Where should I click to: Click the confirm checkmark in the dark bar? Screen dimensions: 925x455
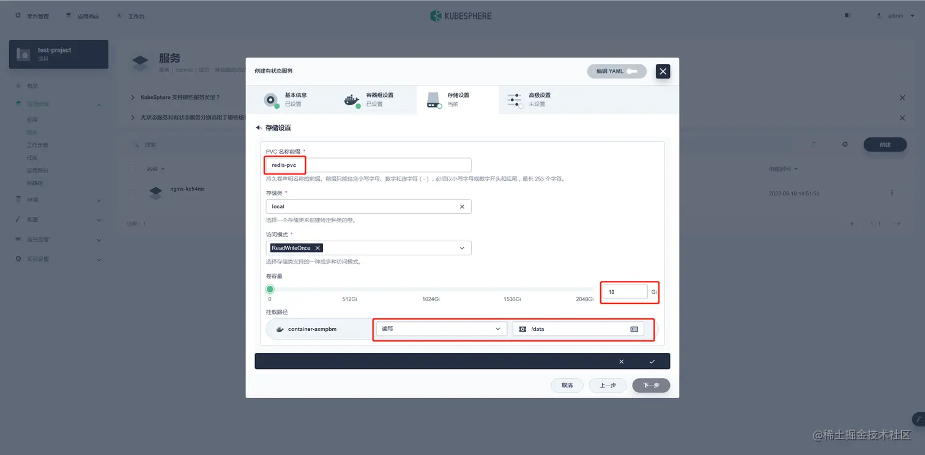(652, 362)
